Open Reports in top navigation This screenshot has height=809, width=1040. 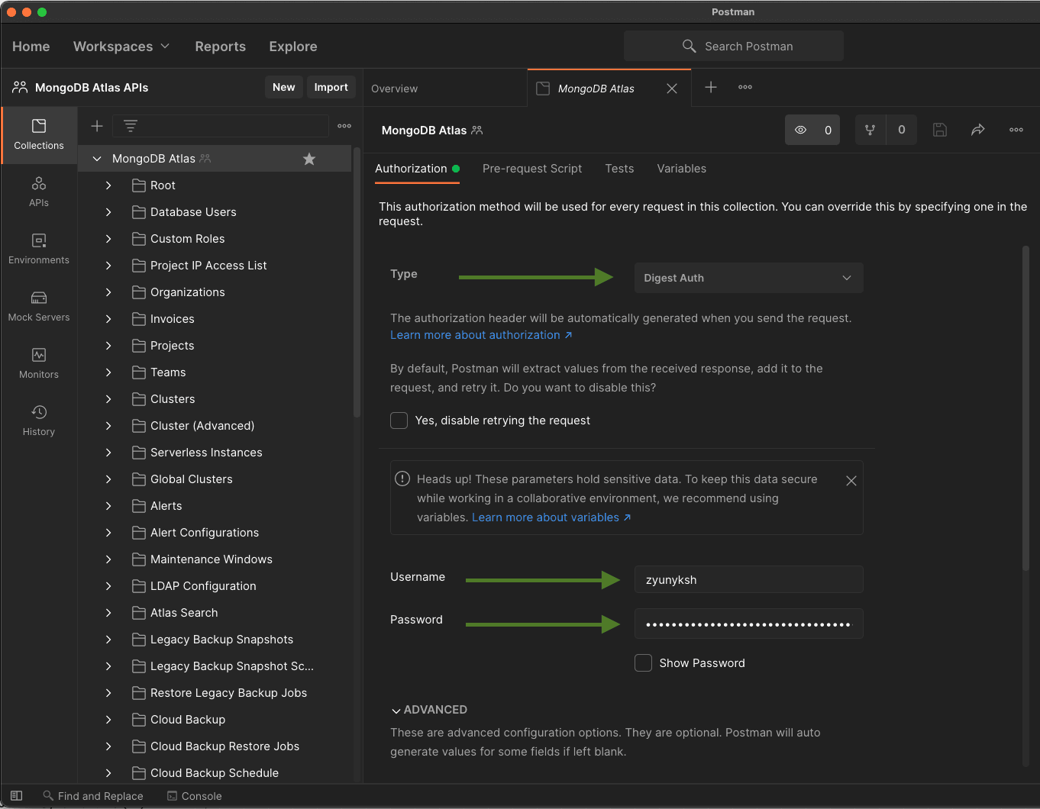click(221, 47)
